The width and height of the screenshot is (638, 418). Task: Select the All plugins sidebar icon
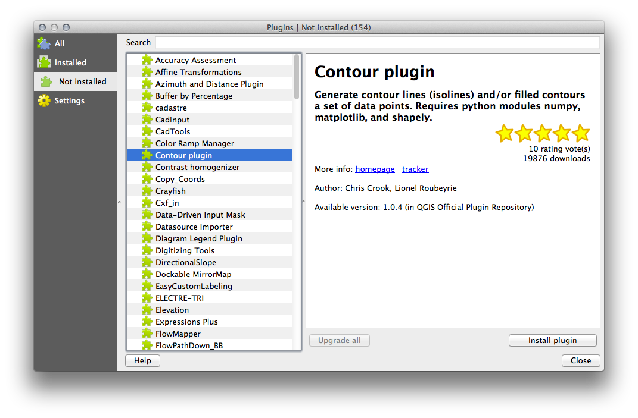43,43
